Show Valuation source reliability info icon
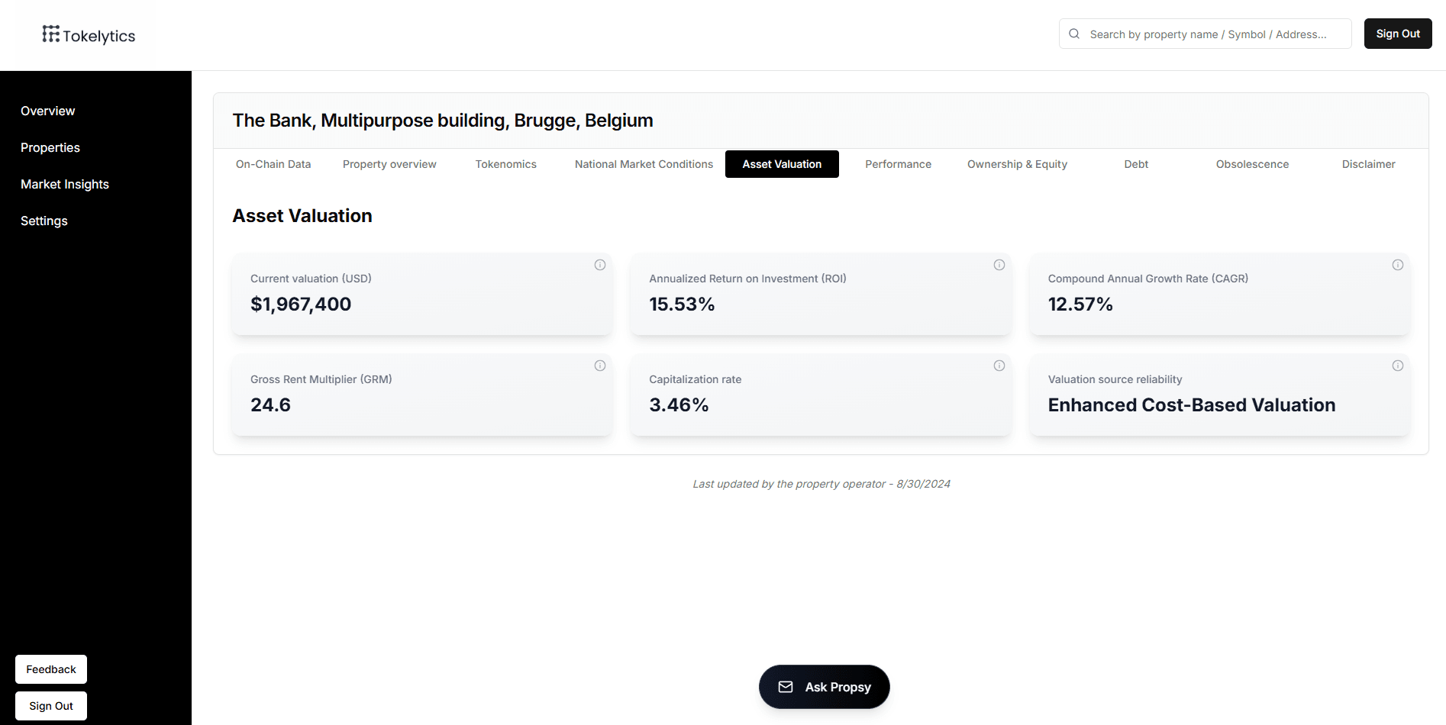 coord(1397,366)
